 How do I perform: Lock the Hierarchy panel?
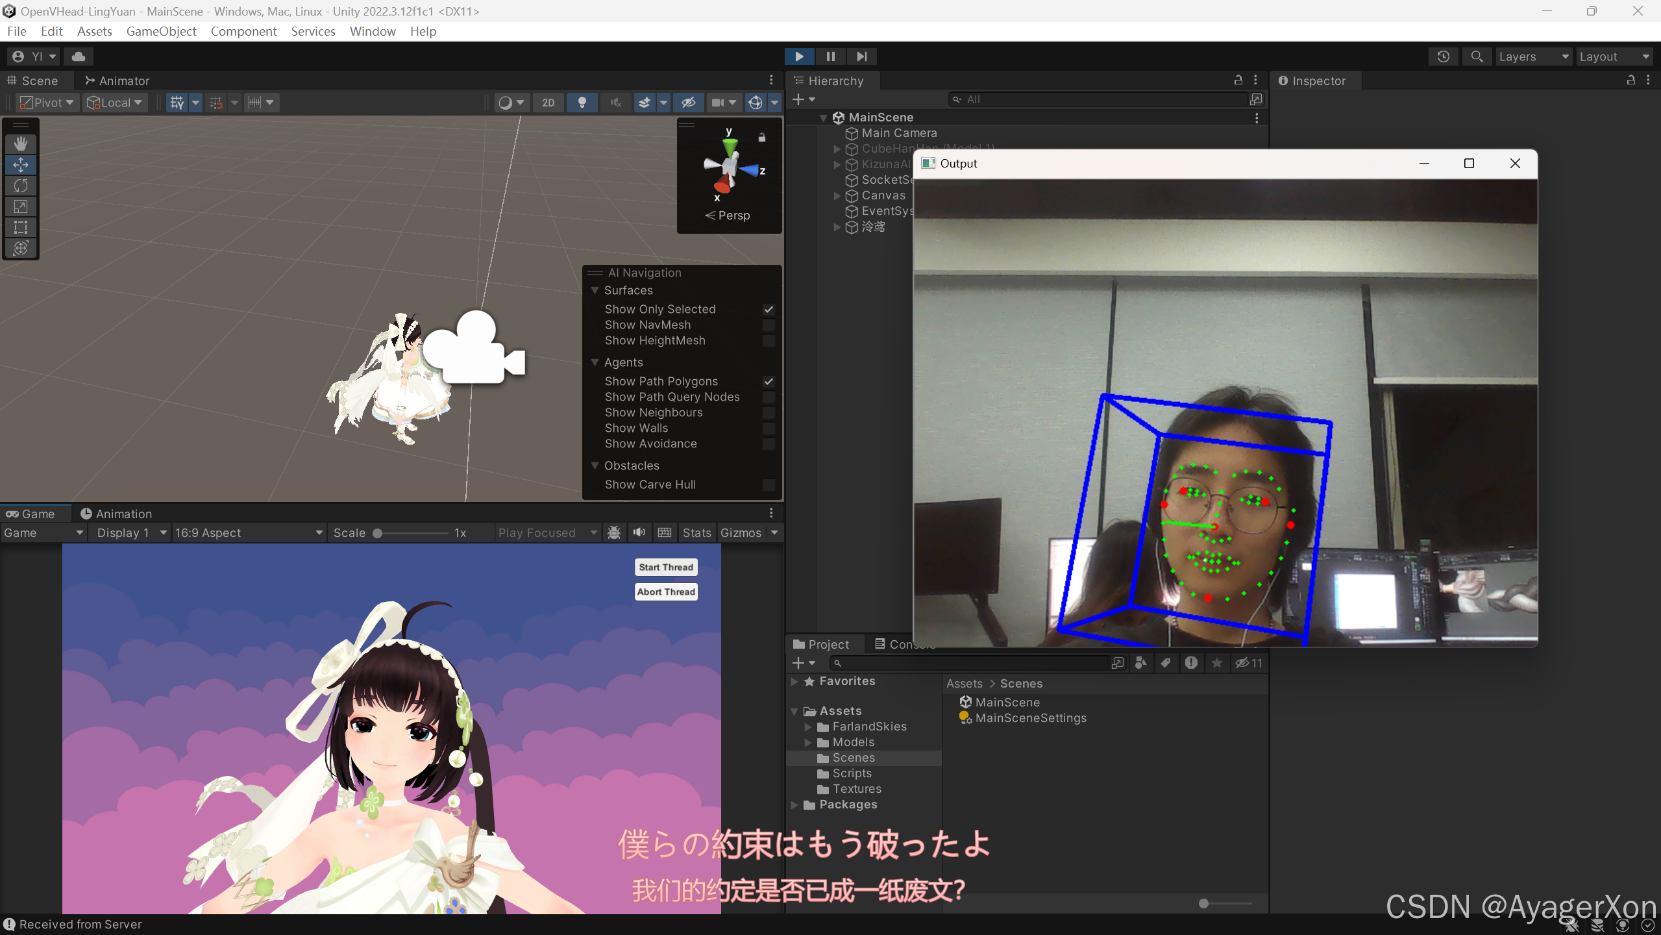click(1238, 80)
